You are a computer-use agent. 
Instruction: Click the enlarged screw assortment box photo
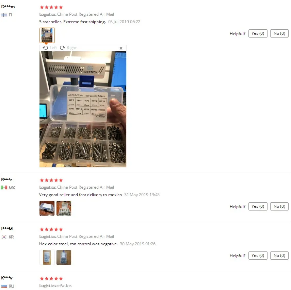(x=83, y=109)
